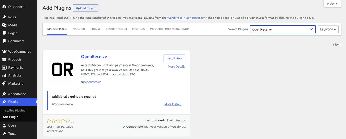
Task: Click the Comments bubble icon
Action: click(4, 41)
